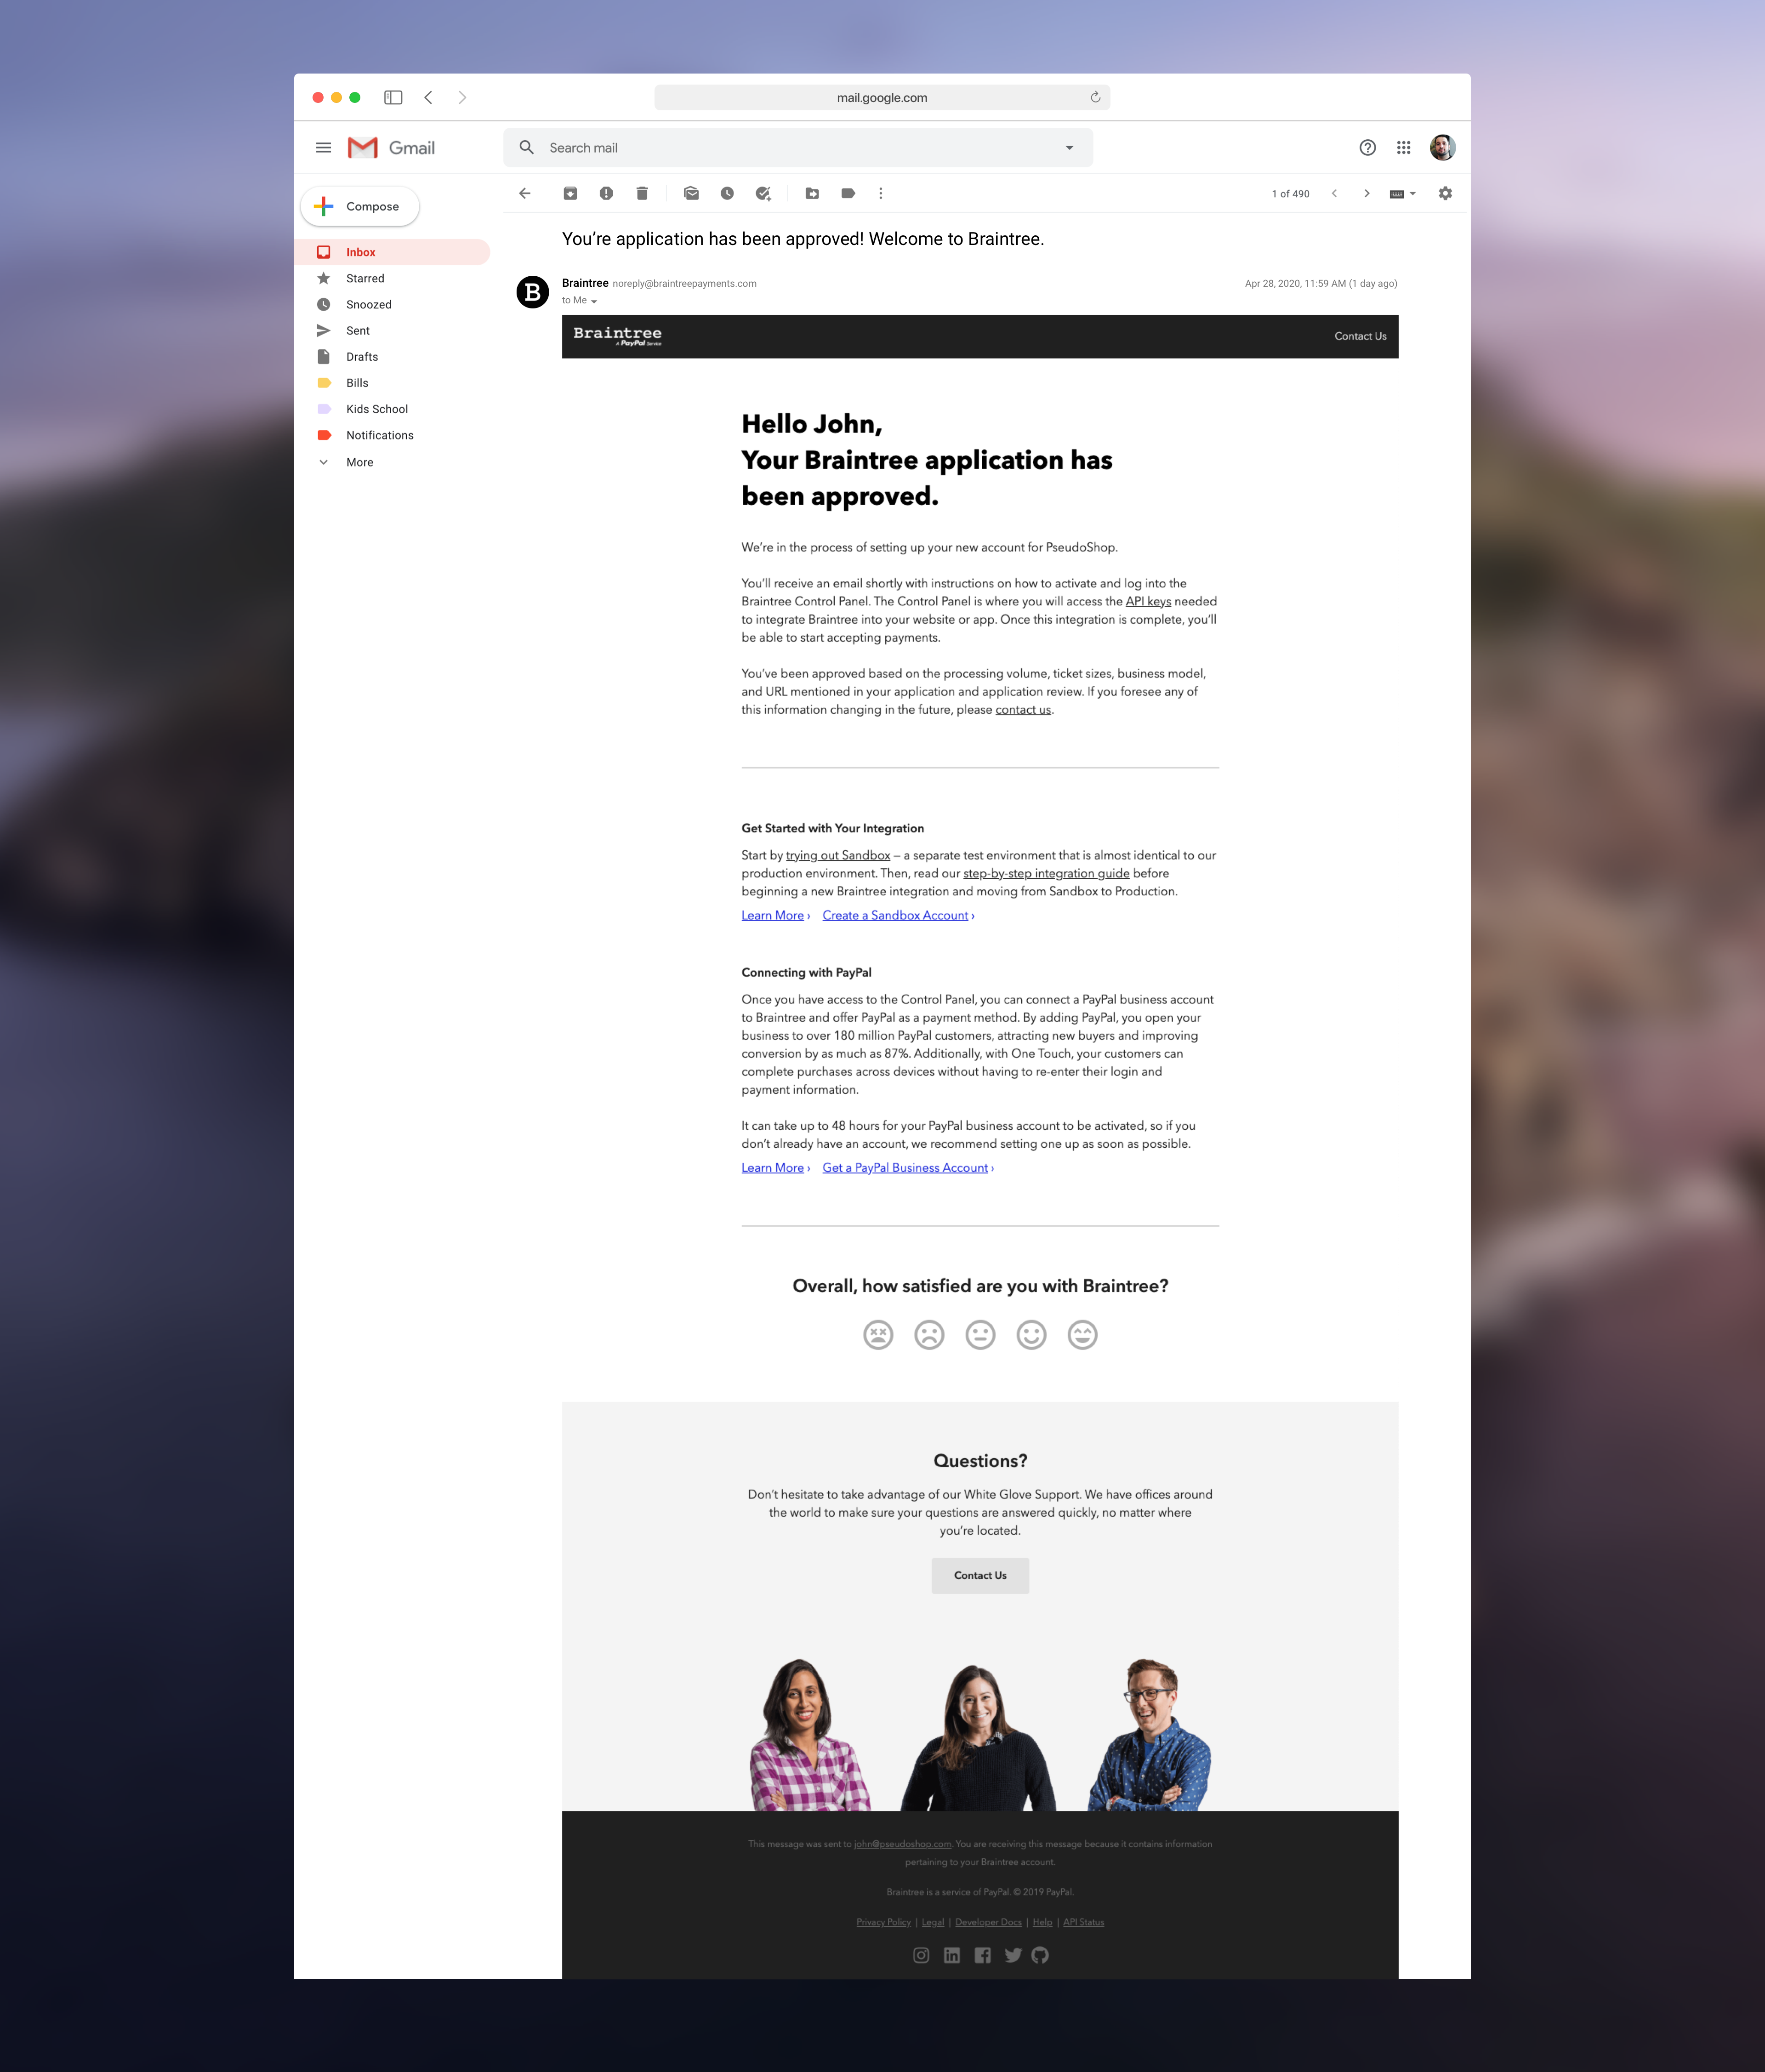
Task: Click the john@pseudoshop.com footer link
Action: (x=902, y=1844)
